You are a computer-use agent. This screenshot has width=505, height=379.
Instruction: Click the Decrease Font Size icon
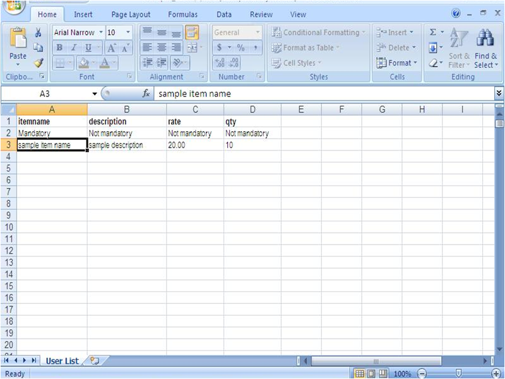click(x=125, y=48)
